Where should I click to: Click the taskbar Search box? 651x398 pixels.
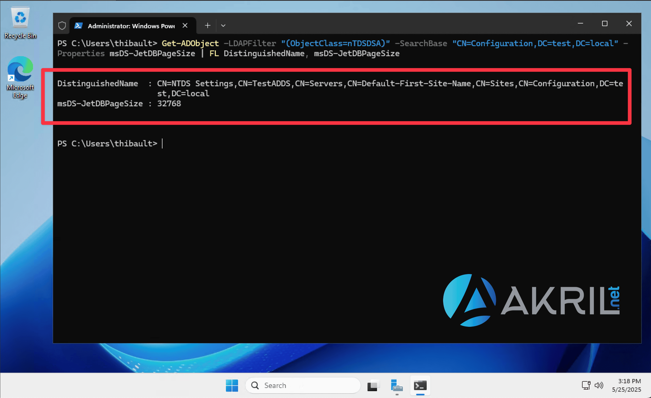303,386
